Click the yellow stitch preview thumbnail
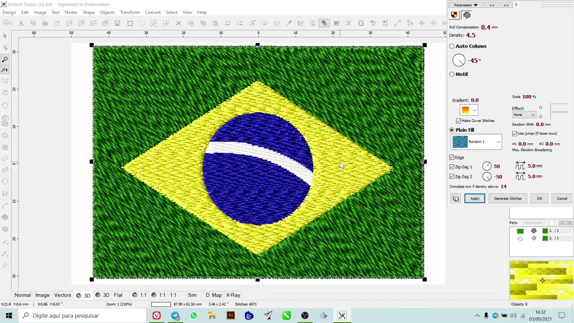The image size is (574, 323). point(541,280)
